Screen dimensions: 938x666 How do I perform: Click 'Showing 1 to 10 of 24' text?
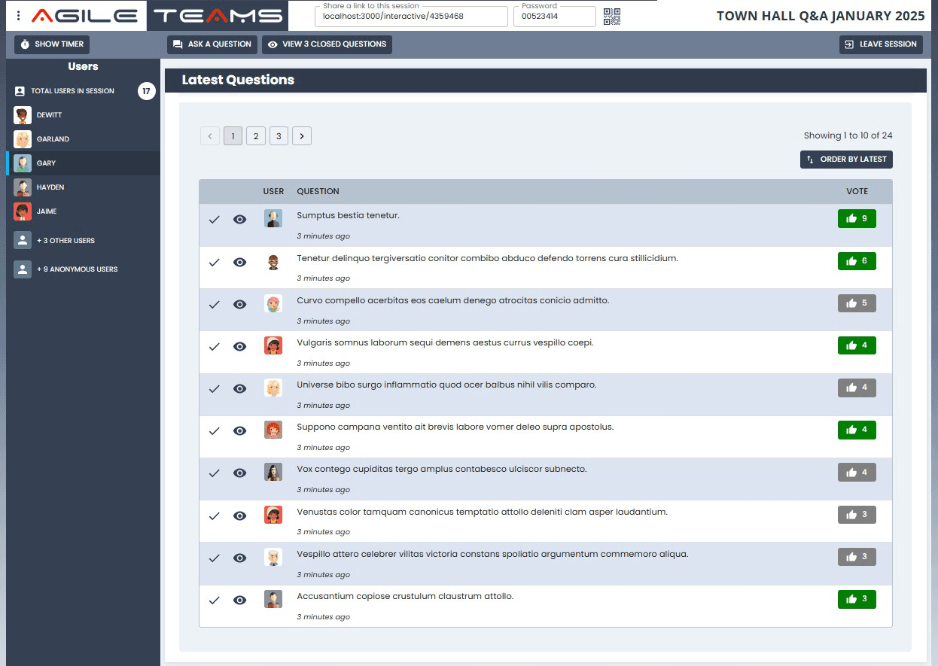coord(848,135)
